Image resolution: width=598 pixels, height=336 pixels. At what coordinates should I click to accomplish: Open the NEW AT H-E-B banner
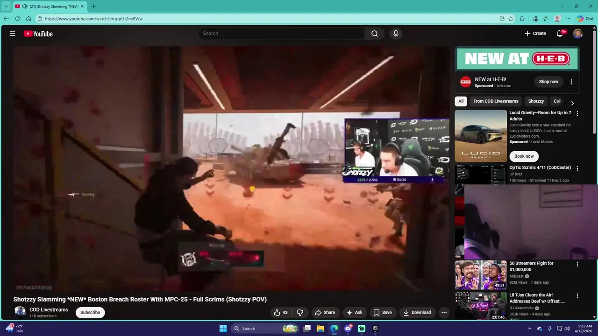click(x=517, y=59)
